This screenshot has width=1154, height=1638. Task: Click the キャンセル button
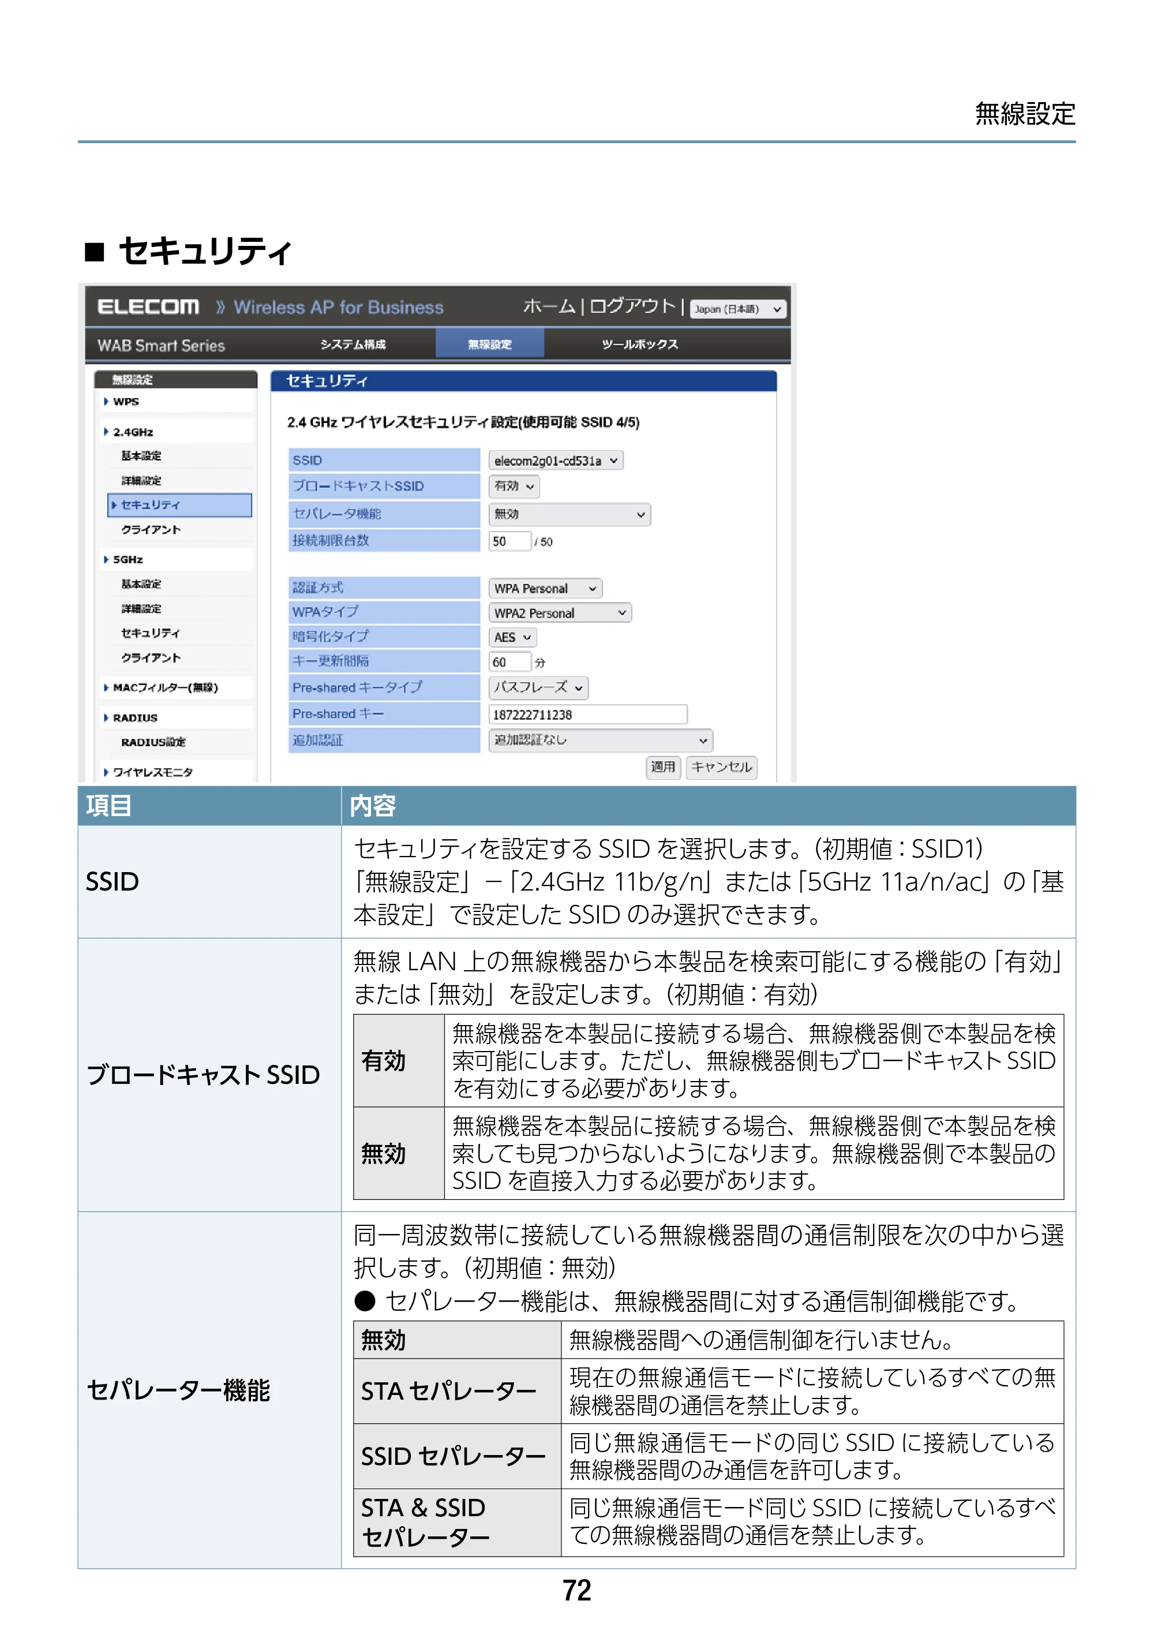click(721, 768)
